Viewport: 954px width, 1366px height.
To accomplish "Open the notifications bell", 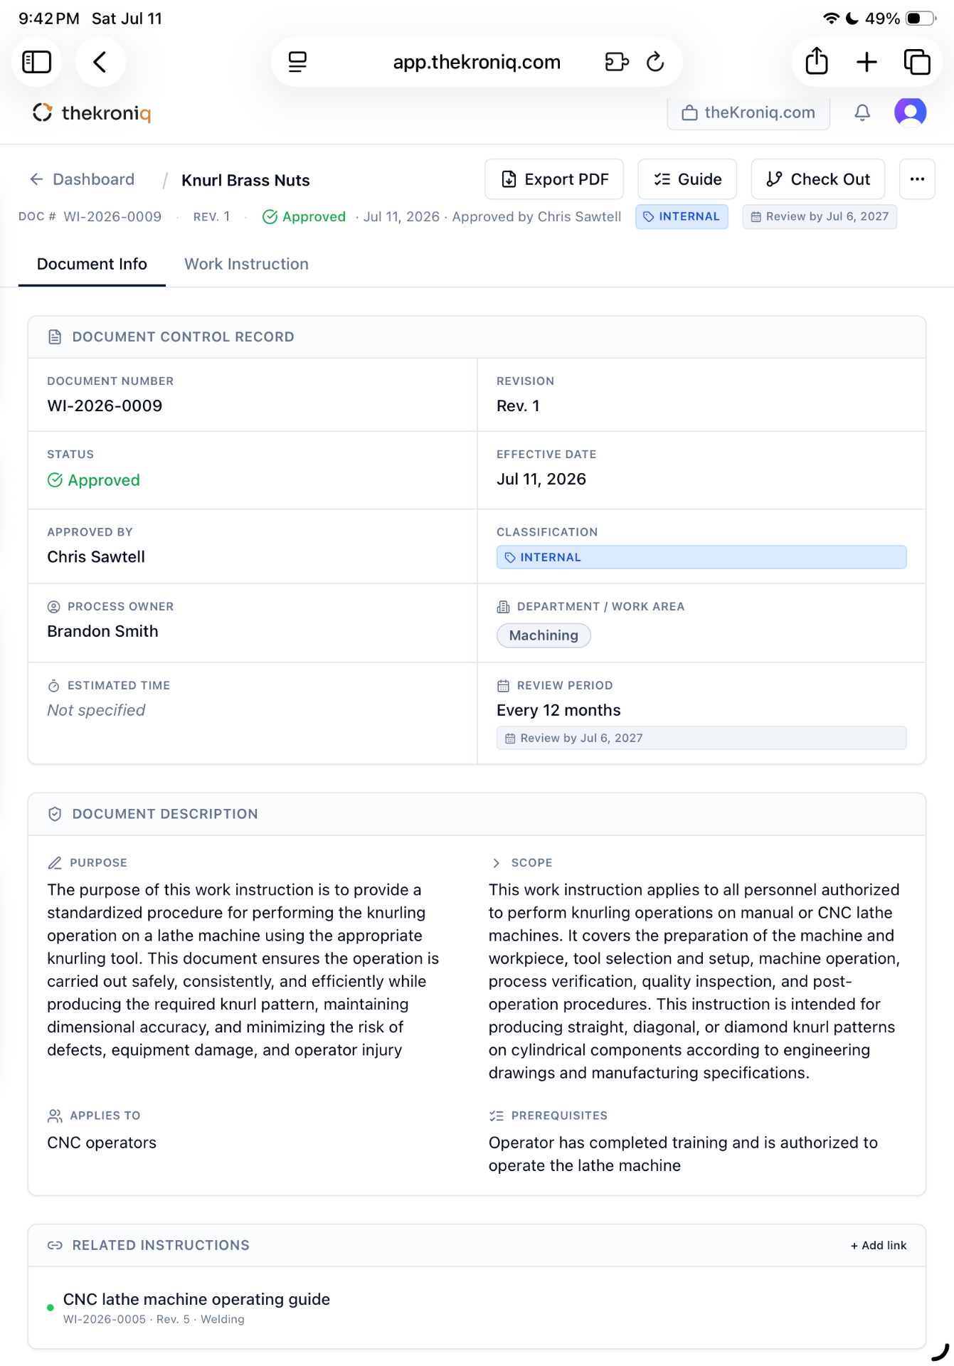I will tap(862, 112).
